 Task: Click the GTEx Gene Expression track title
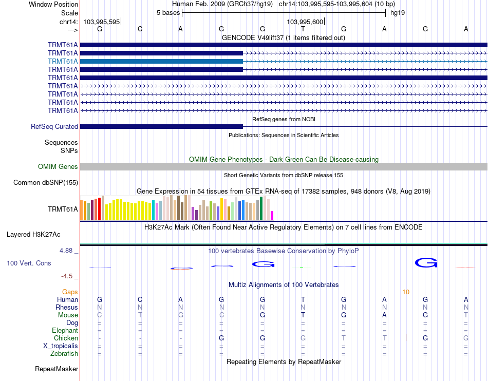coord(284,192)
